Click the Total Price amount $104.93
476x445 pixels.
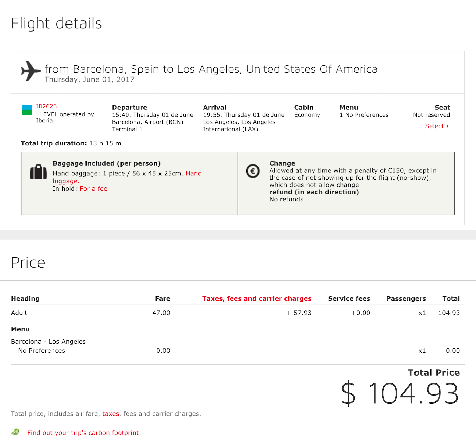400,394
